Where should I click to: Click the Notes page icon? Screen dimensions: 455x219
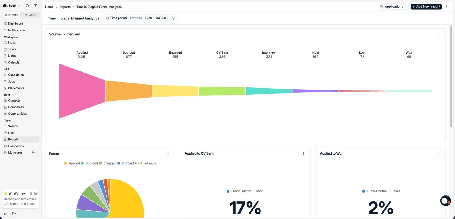tap(5, 56)
